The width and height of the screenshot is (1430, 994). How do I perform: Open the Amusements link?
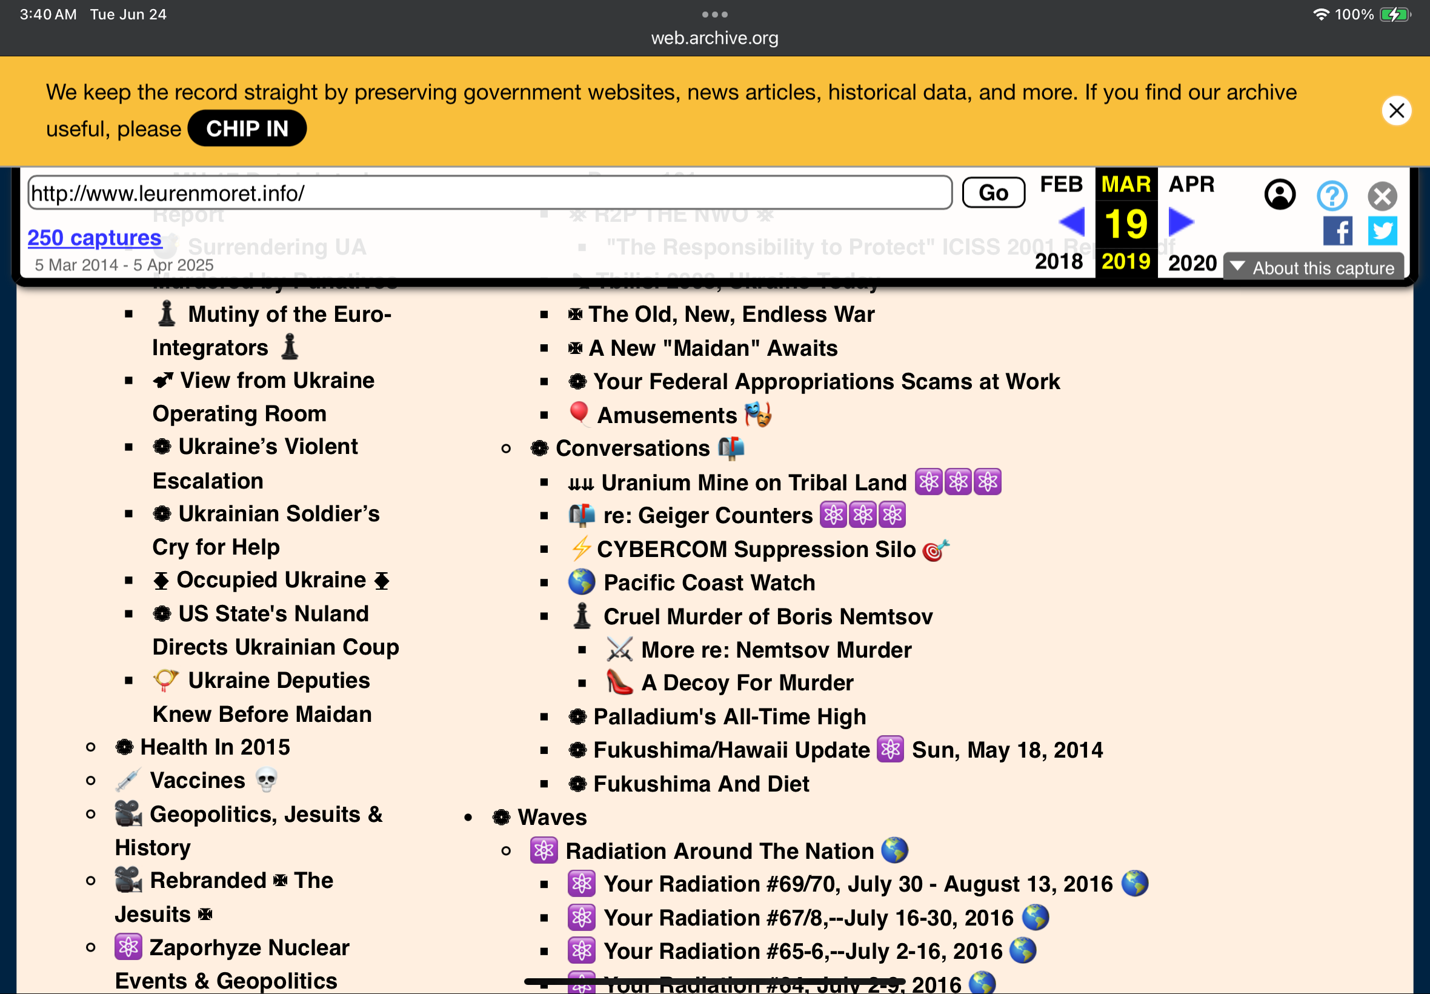670,415
